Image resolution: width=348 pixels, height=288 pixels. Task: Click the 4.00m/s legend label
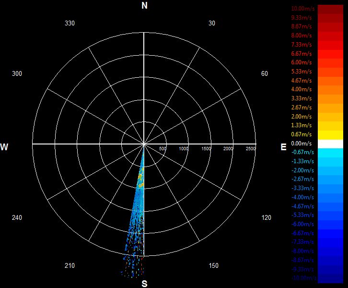pyautogui.click(x=302, y=89)
